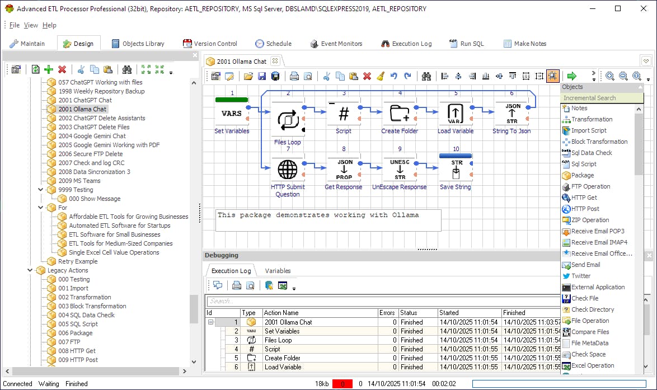Click the progress bar in status bar
The image size is (657, 390).
560,384
